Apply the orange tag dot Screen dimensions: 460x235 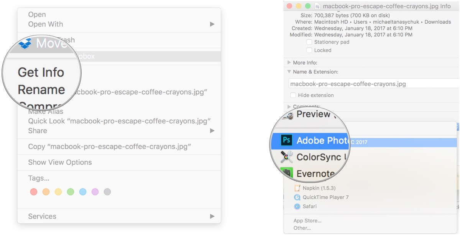point(46,192)
